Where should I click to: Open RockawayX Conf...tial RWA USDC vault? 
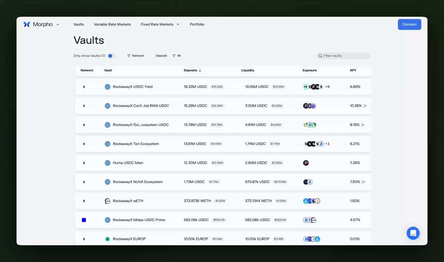(x=141, y=106)
